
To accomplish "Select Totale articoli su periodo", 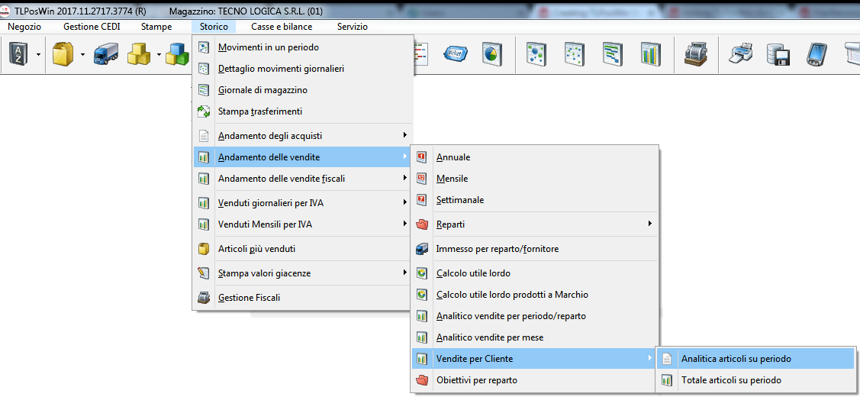I will pyautogui.click(x=730, y=380).
